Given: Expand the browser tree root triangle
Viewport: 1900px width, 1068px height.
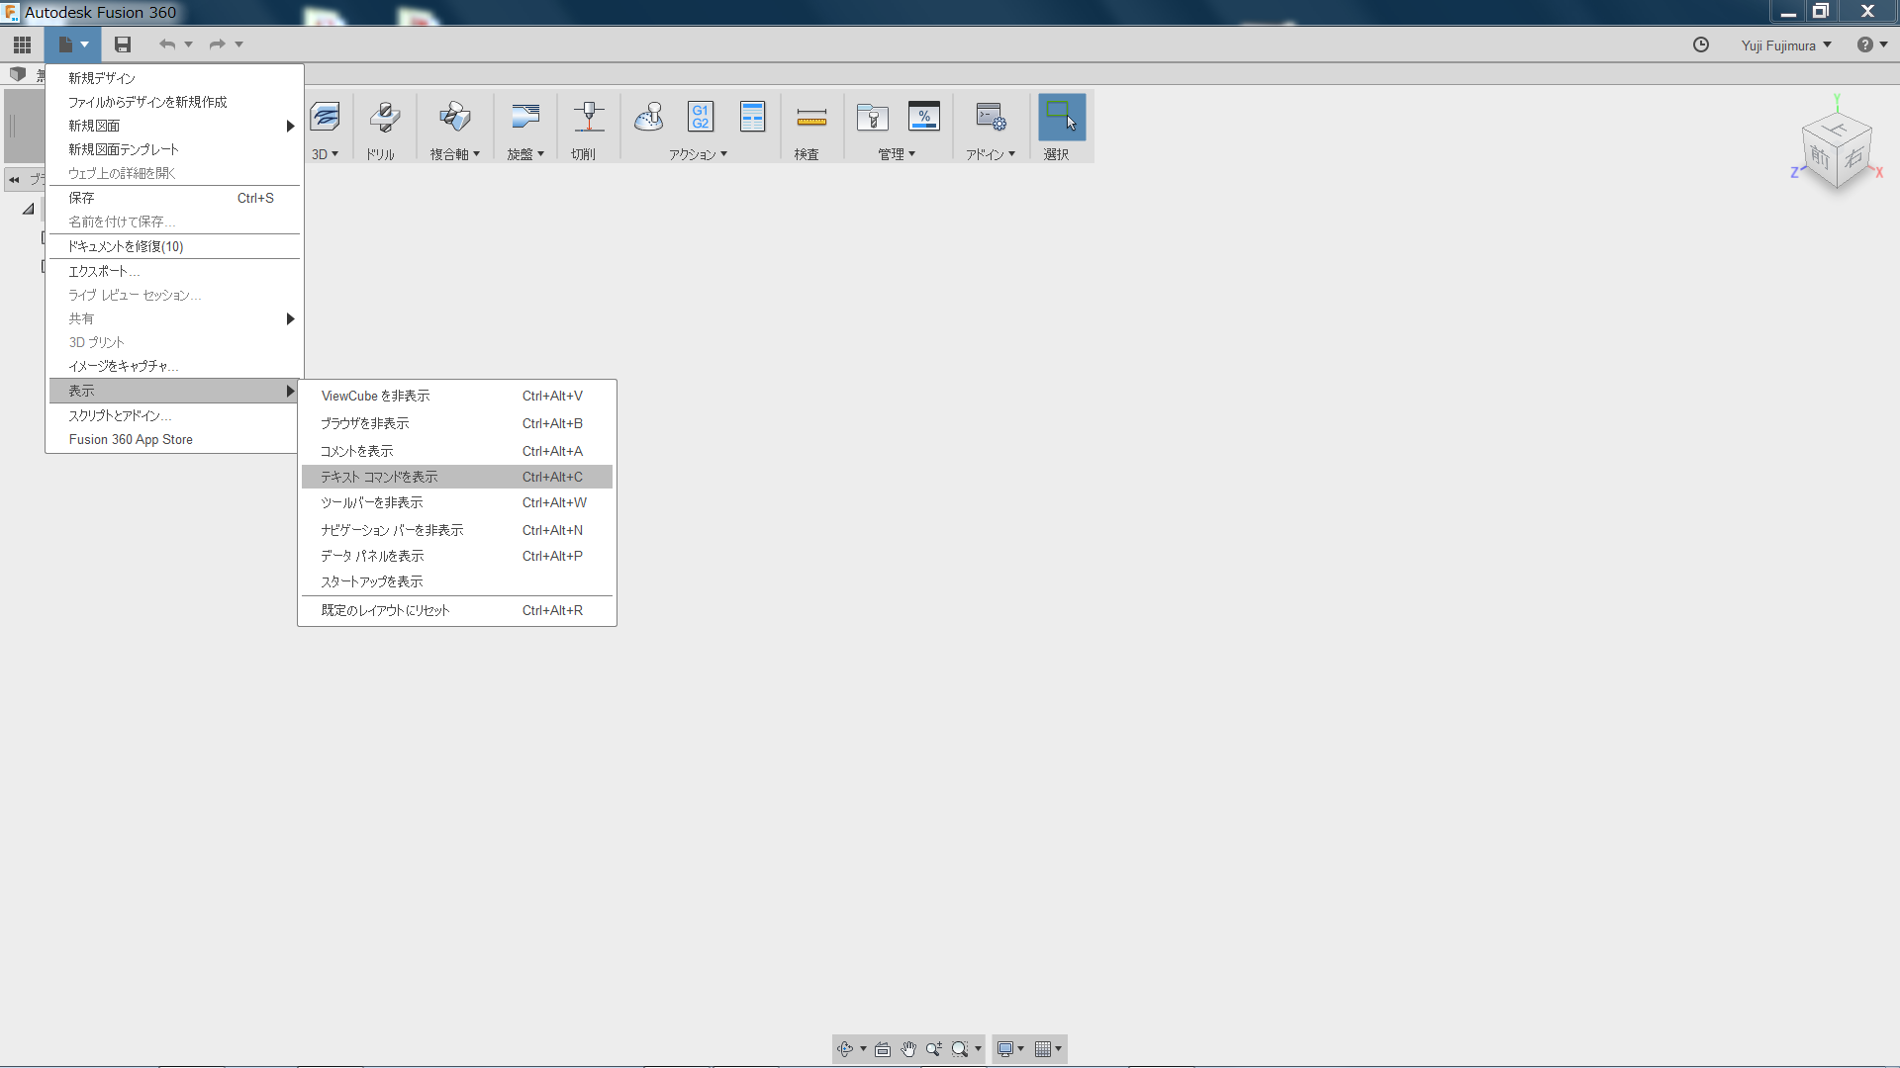Looking at the screenshot, I should coord(29,209).
